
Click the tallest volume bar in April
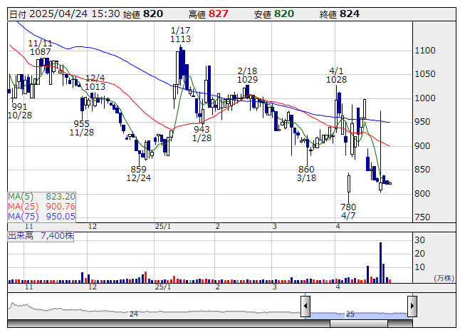point(380,262)
